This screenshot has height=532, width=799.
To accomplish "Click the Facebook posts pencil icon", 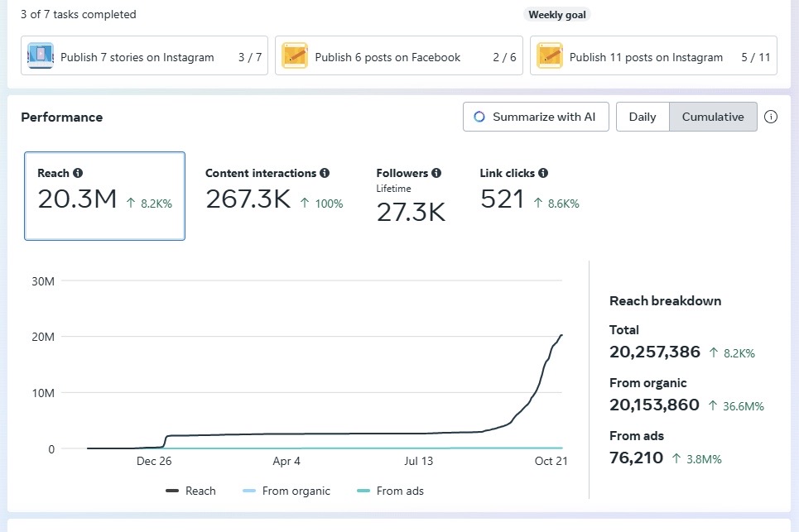I will (x=297, y=56).
